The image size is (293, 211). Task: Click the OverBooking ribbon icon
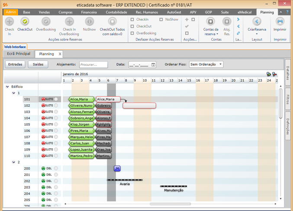pyautogui.click(x=46, y=21)
